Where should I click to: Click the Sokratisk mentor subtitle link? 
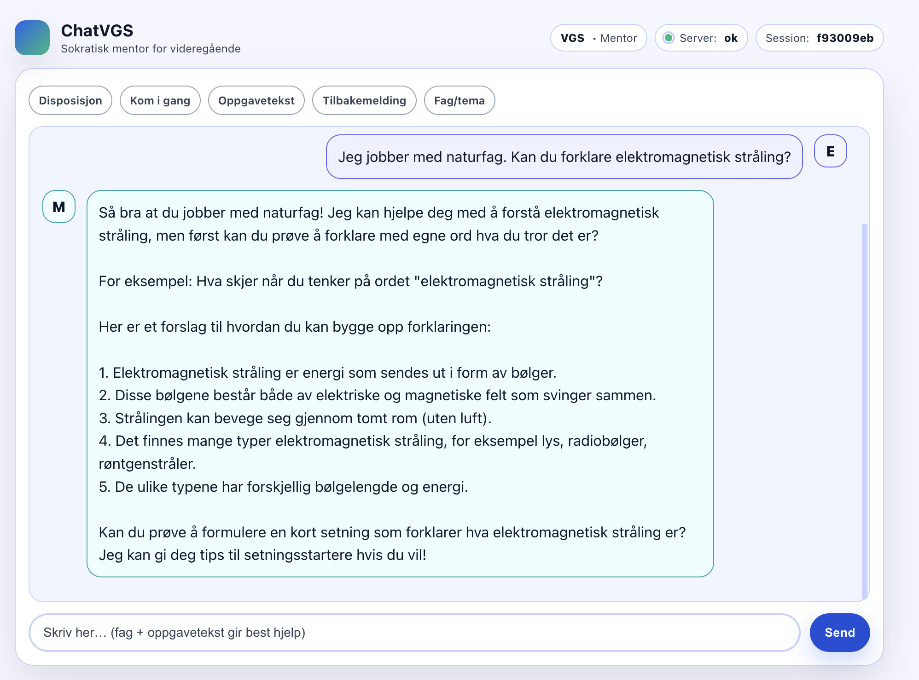pyautogui.click(x=151, y=48)
